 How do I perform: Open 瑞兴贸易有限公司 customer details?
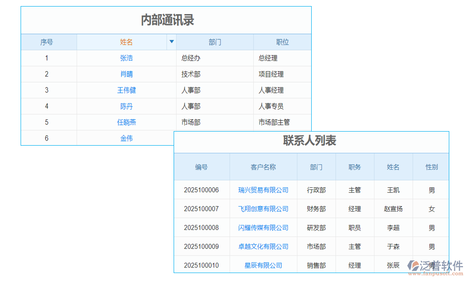263,190
